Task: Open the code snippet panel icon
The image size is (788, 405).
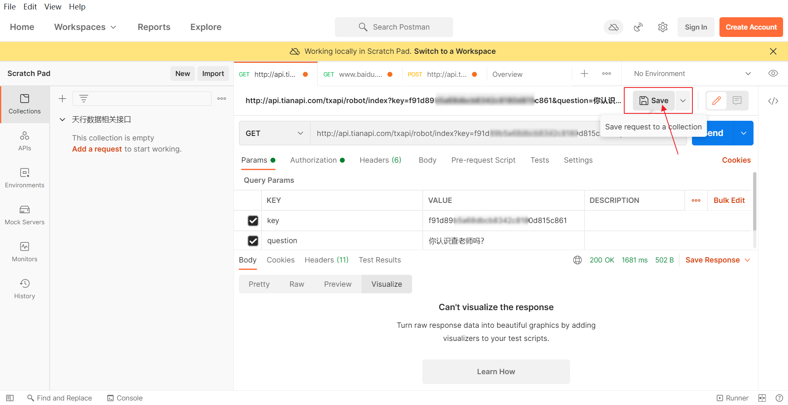Action: (773, 101)
